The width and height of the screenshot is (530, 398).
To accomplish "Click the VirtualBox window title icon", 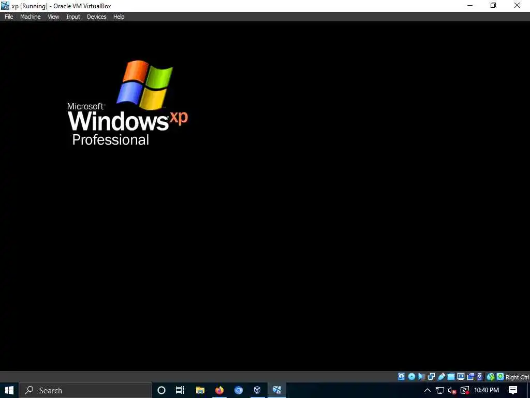I will click(5, 6).
